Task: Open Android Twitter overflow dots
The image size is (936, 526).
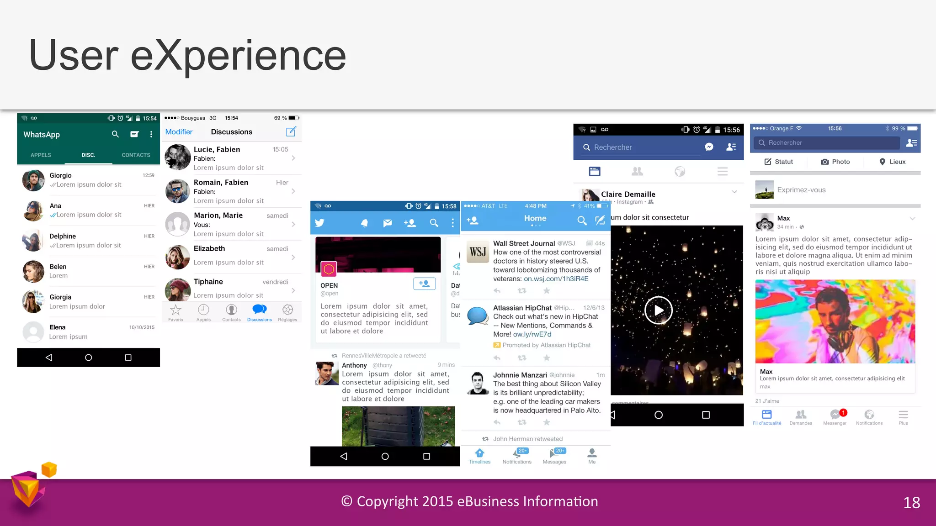Action: tap(453, 223)
